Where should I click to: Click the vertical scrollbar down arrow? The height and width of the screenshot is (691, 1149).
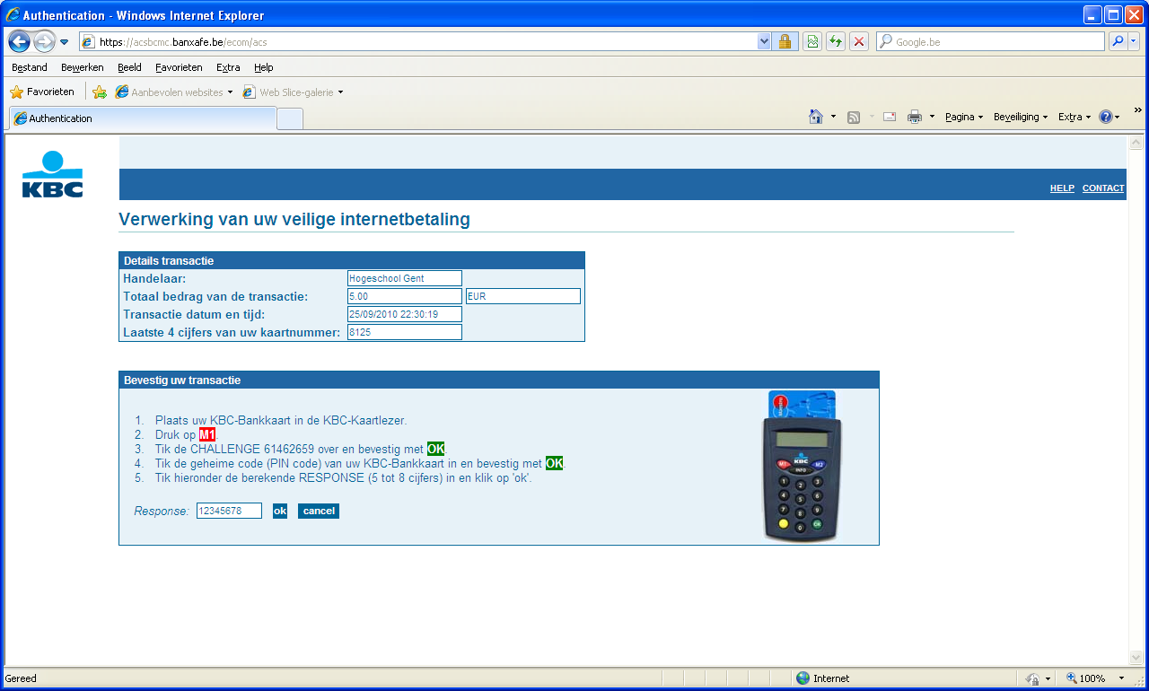click(1135, 658)
